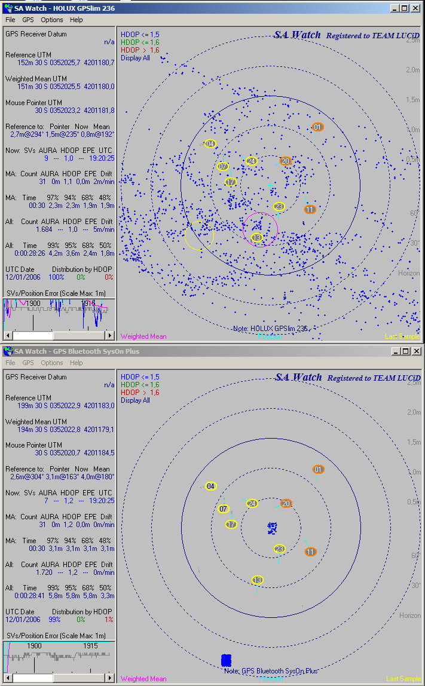
Task: Click the SVs/Position Error chart in HOLUX window
Action: [59, 314]
